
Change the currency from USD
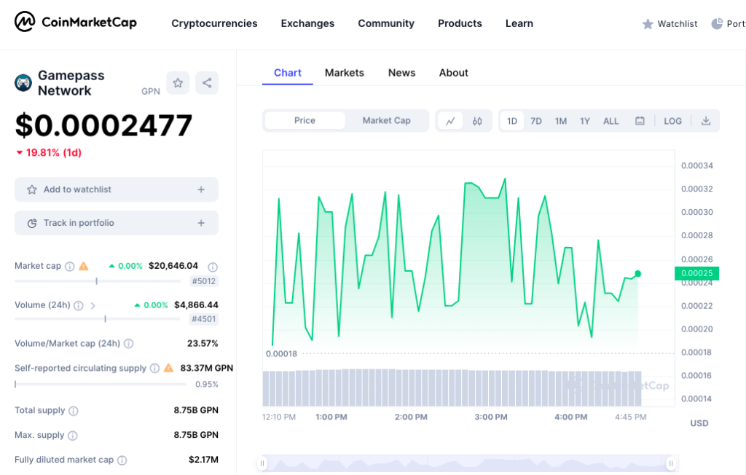pyautogui.click(x=698, y=423)
